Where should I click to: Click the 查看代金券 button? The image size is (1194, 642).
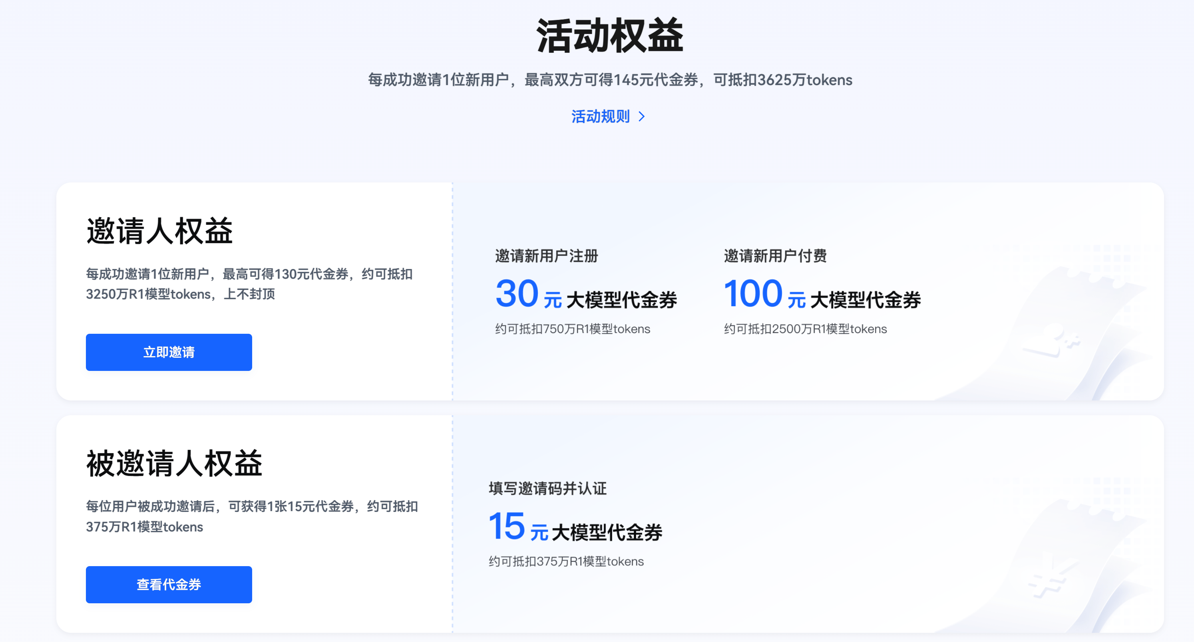click(x=169, y=585)
